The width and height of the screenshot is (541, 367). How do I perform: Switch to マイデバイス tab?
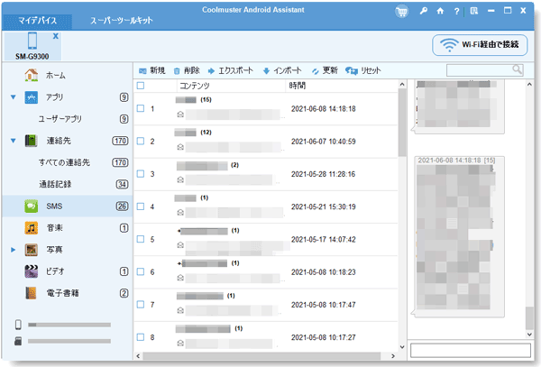[37, 21]
